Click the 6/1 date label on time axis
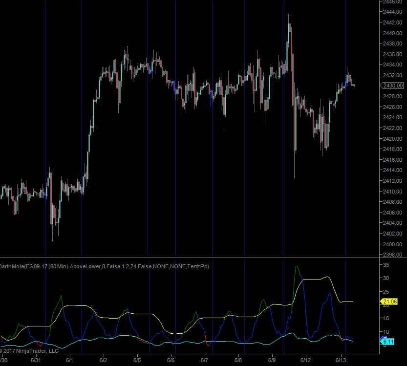 click(69, 360)
